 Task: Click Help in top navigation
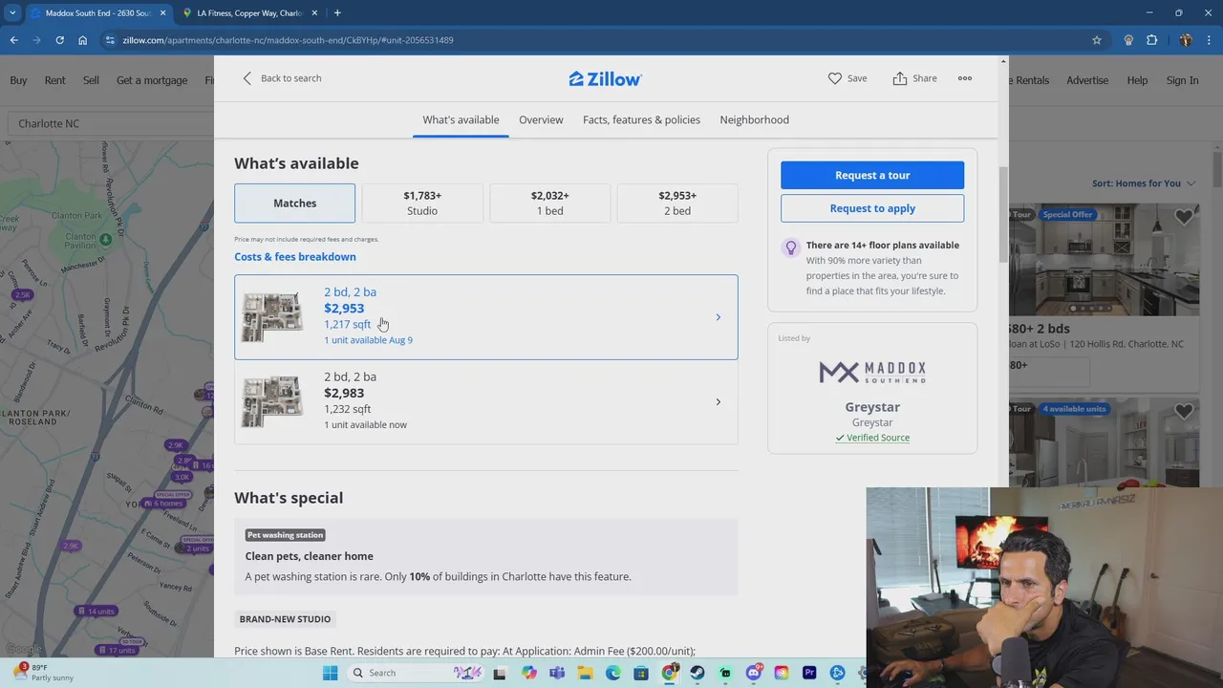(x=1137, y=80)
